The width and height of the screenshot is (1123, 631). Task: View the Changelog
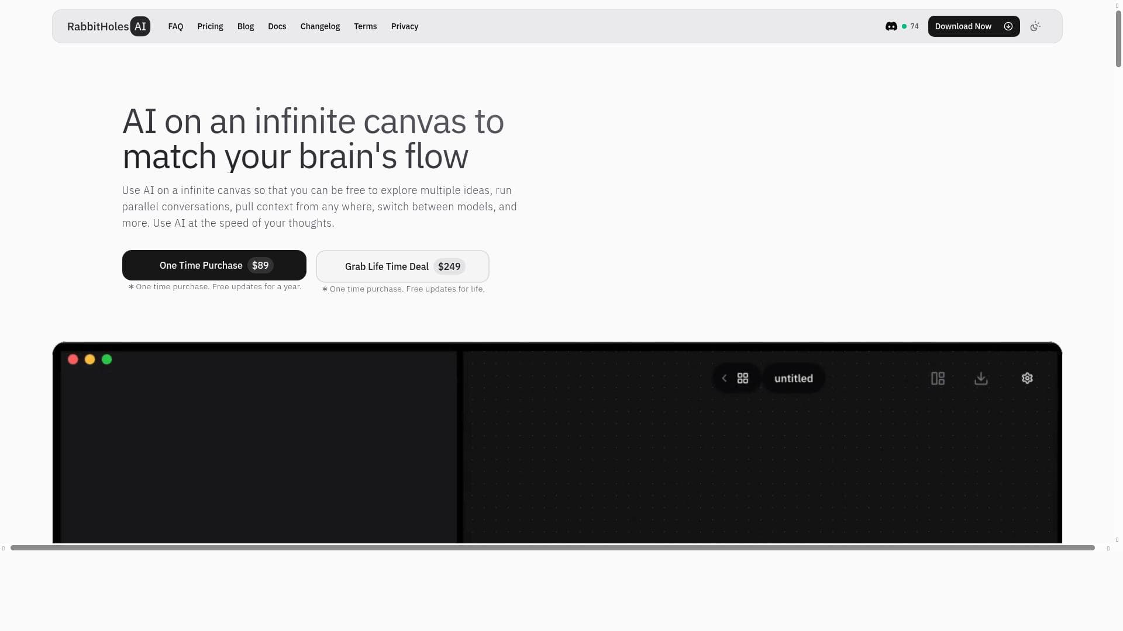click(320, 26)
